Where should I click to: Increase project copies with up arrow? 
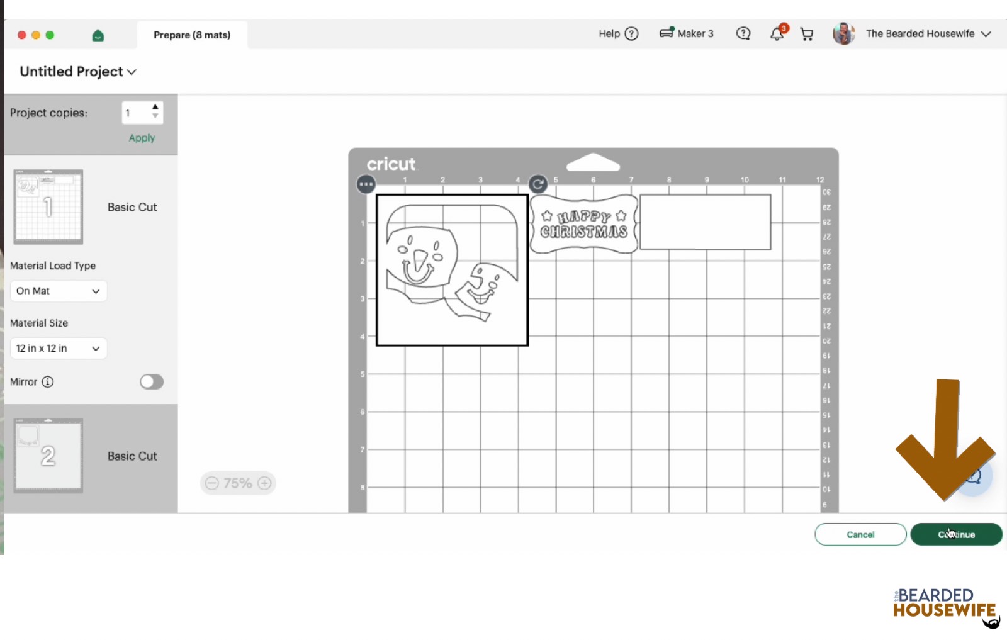[155, 107]
